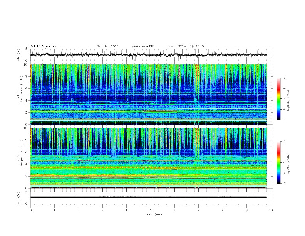The width and height of the screenshot is (305, 236).
Task: Click the ch.1(V) axis label at top
Action: click(x=18, y=55)
